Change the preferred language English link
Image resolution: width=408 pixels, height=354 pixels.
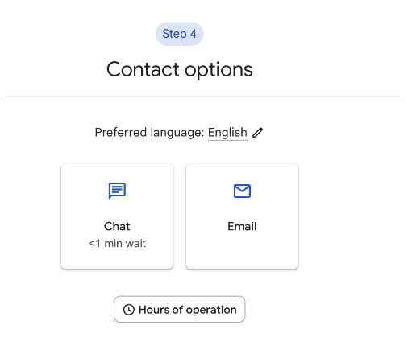pos(227,133)
